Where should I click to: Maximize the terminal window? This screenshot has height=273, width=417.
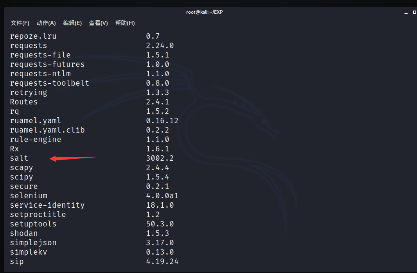[414, 12]
